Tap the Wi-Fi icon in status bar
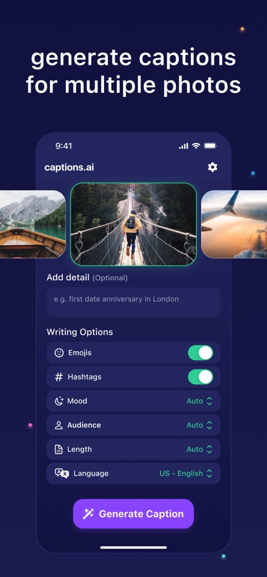Screen dimensions: 267x577 (x=196, y=146)
